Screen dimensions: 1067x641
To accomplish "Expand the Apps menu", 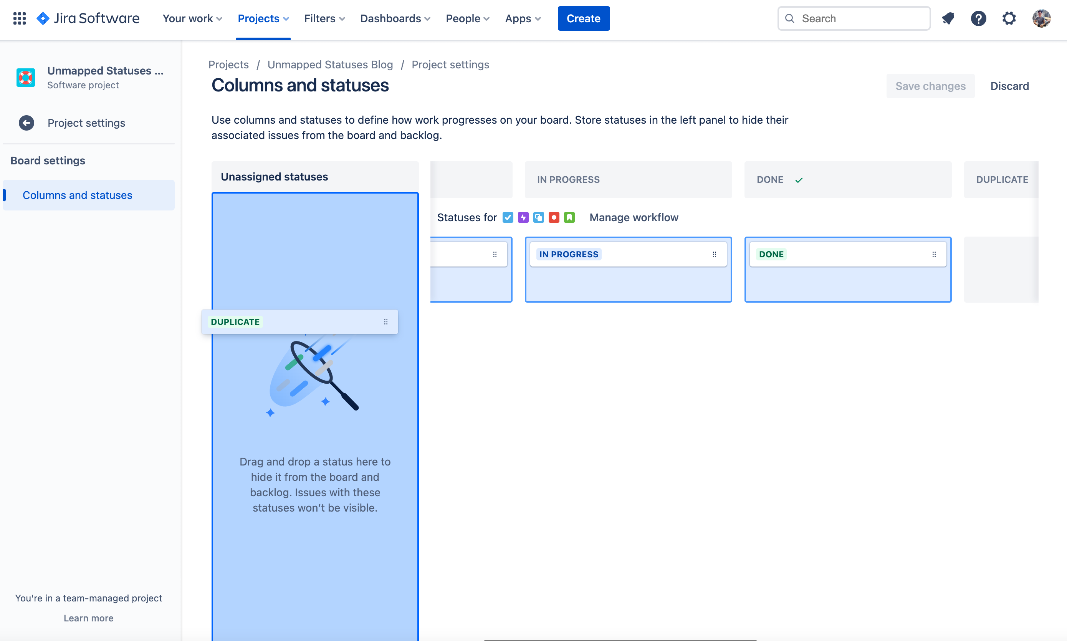I will pos(523,18).
